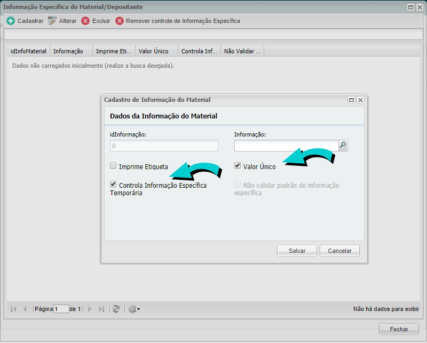Maximize Informação Específica do Material window
The height and width of the screenshot is (343, 427).
410,7
